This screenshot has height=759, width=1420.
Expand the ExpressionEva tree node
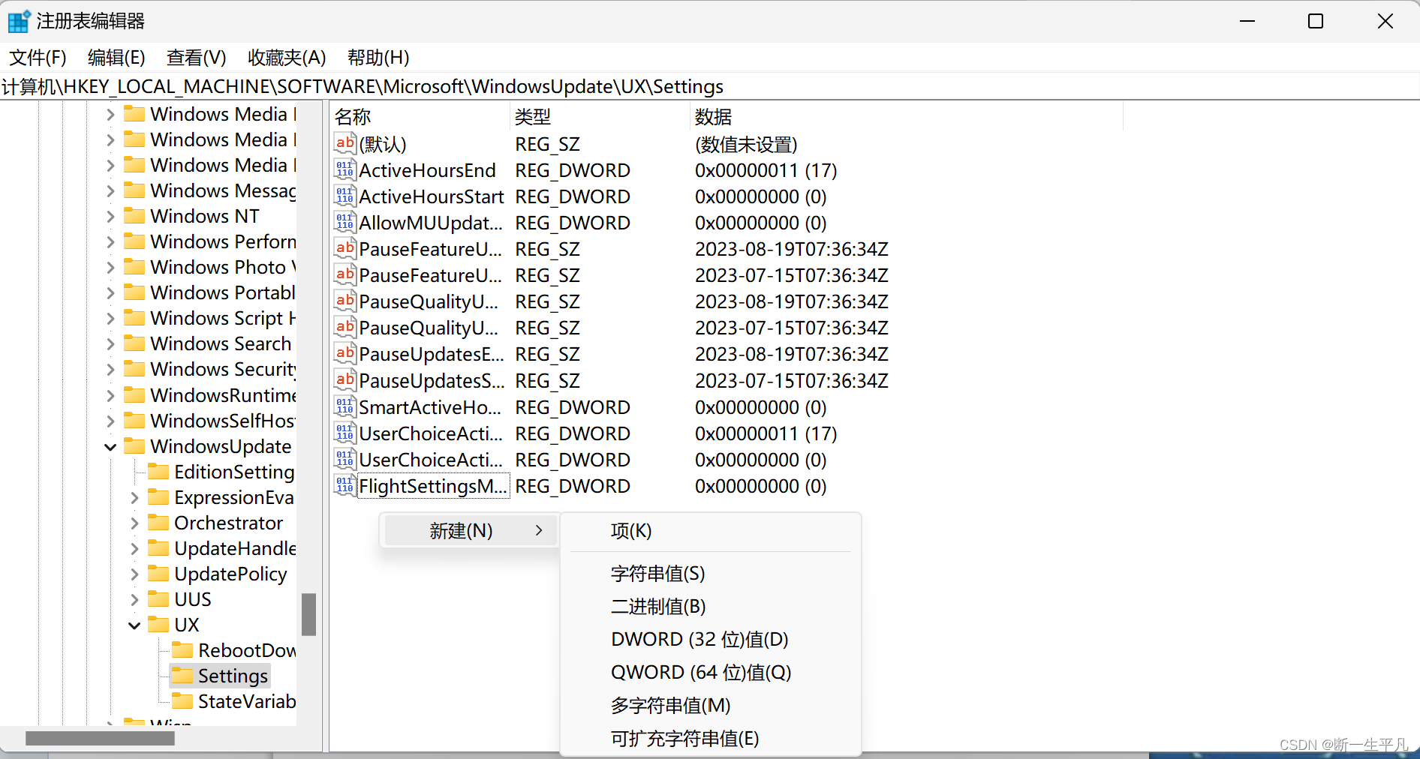[134, 497]
